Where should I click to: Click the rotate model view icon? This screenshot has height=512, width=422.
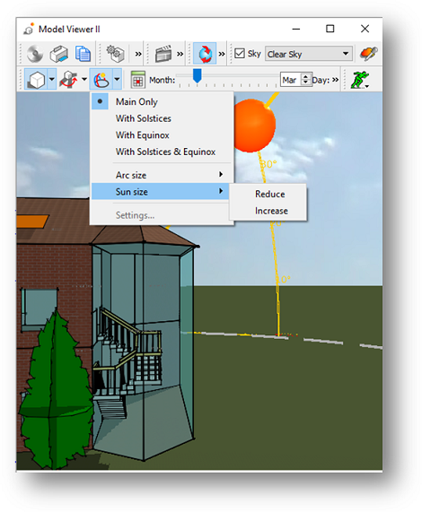tap(68, 79)
